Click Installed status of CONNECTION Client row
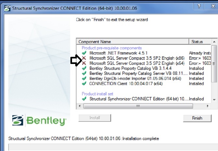 pyautogui.click(x=197, y=84)
